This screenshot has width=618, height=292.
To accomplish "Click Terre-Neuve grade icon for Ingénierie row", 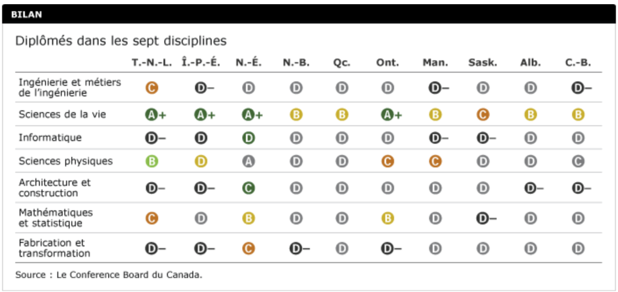I will coord(151,88).
